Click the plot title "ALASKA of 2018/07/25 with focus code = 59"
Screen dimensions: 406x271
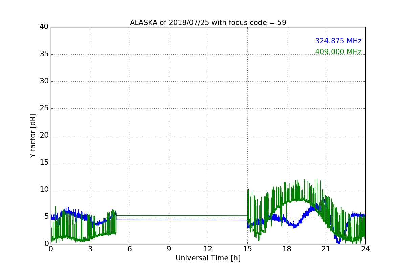point(208,23)
